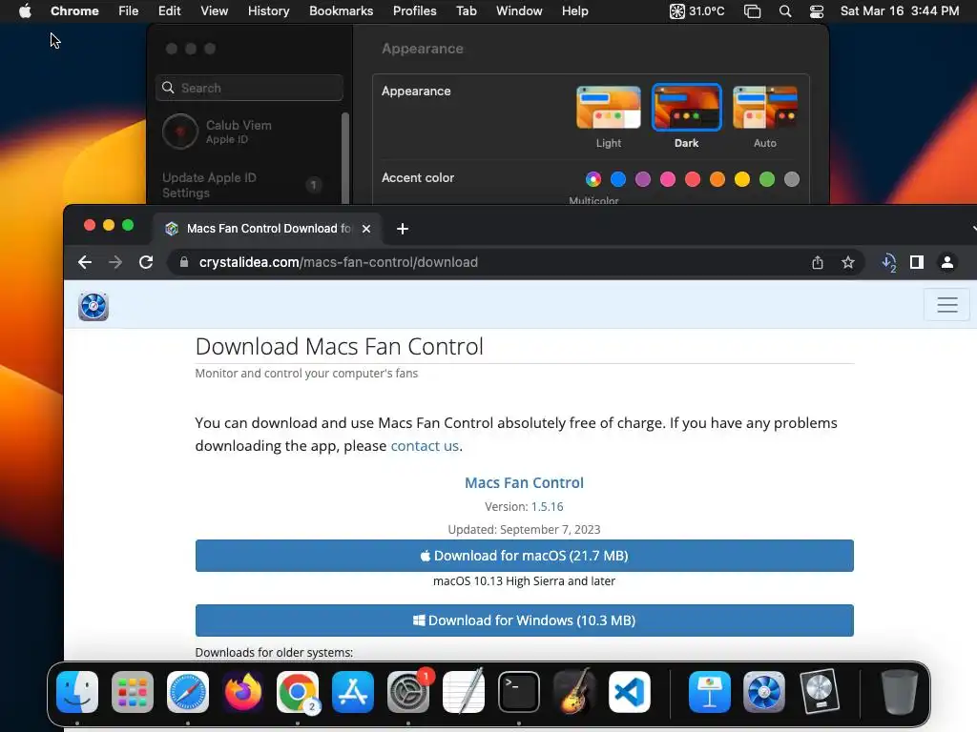Click the Macs Fan Control site logo
This screenshot has height=732, width=977.
point(94,306)
